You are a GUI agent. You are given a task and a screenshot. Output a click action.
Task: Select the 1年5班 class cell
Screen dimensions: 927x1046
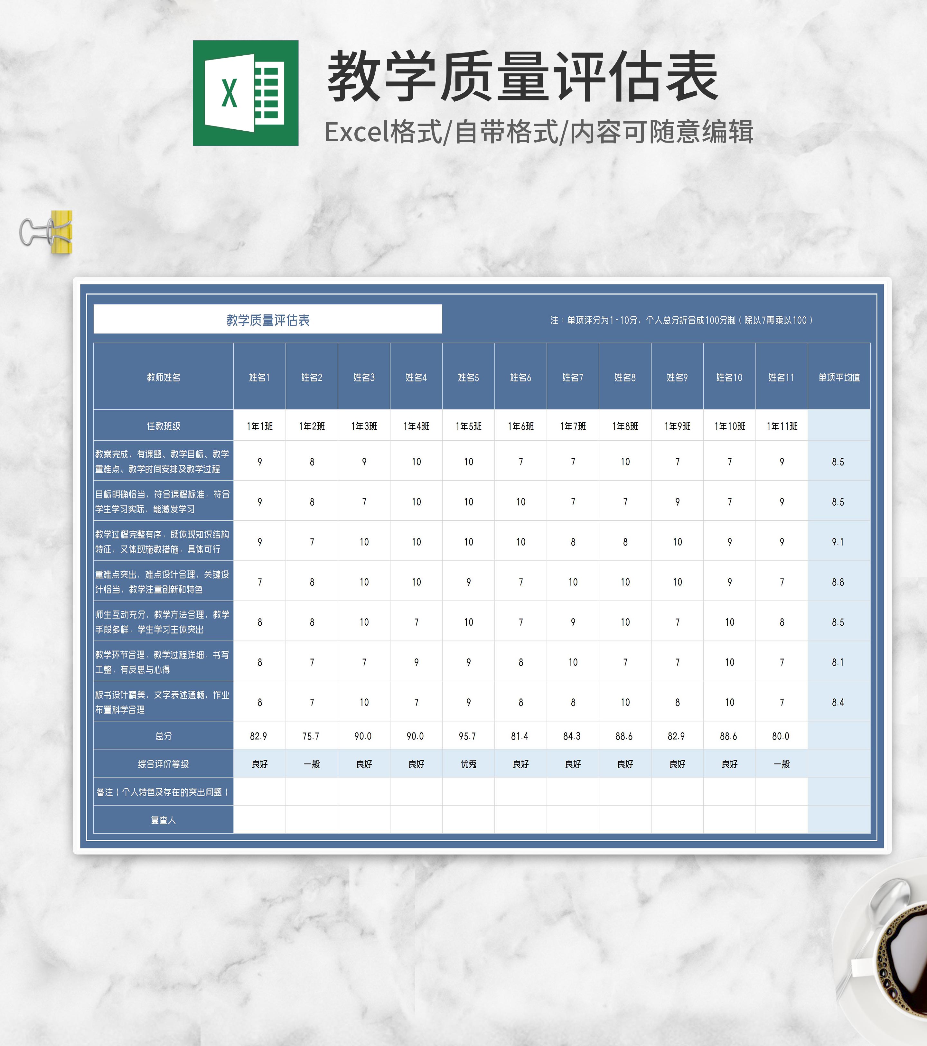(468, 426)
